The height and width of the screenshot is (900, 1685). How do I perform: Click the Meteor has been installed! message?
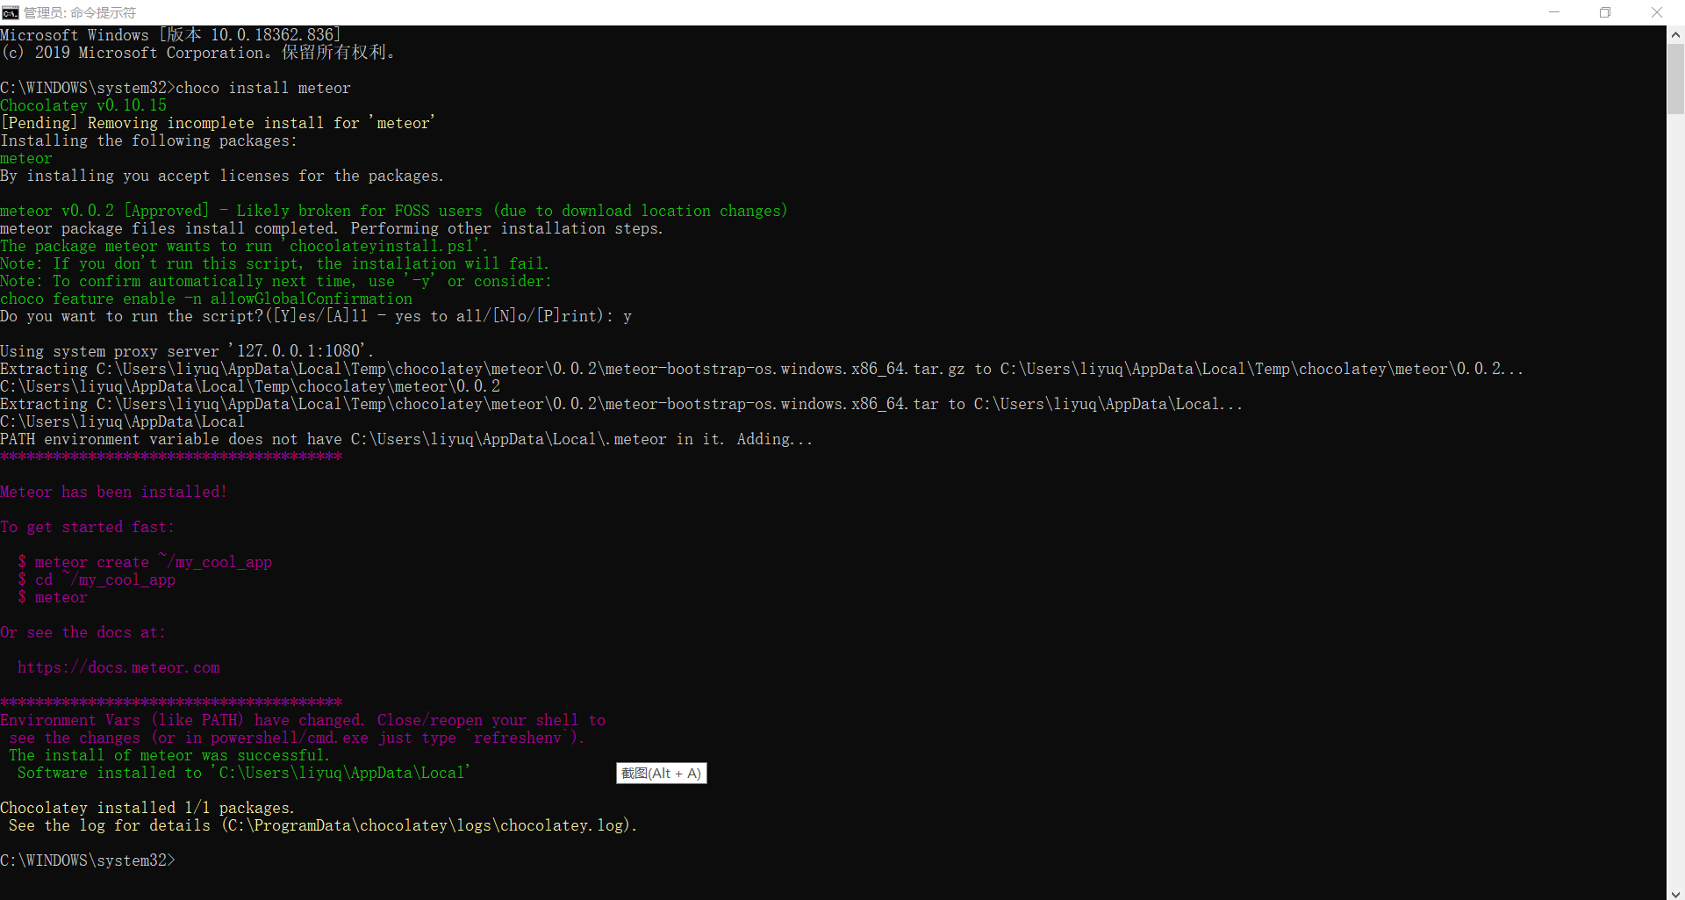(x=113, y=492)
